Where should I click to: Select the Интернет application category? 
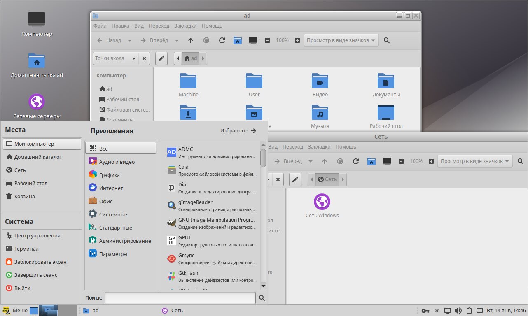point(111,188)
